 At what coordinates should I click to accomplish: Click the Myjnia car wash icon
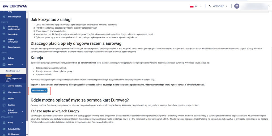[4, 99]
